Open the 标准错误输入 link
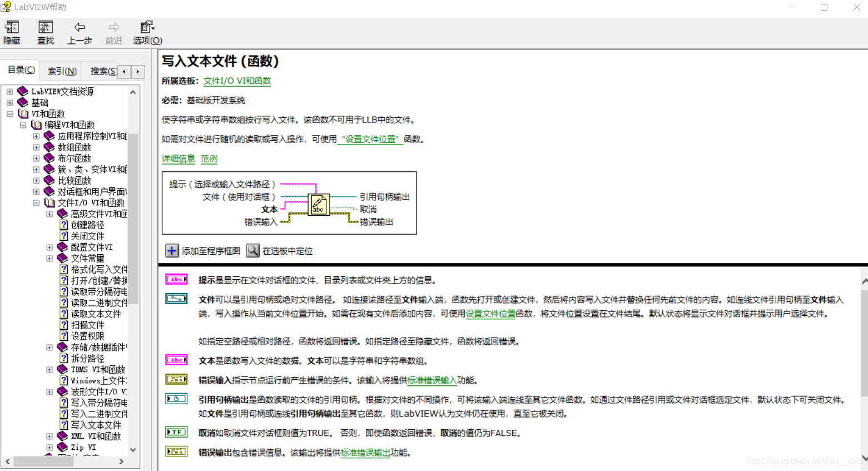This screenshot has width=868, height=471. point(432,380)
